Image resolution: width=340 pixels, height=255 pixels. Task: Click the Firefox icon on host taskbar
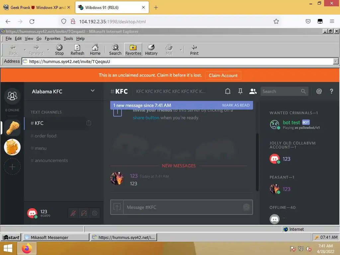27,248
